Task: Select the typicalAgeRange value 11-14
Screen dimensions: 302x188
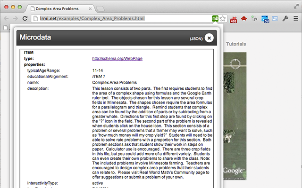Action: (x=98, y=70)
